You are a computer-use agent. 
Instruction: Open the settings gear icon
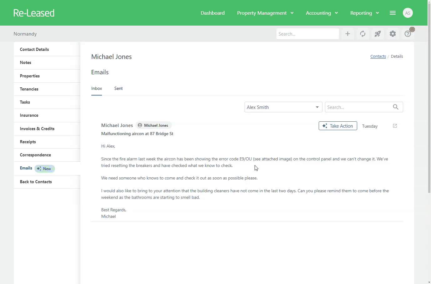393,34
